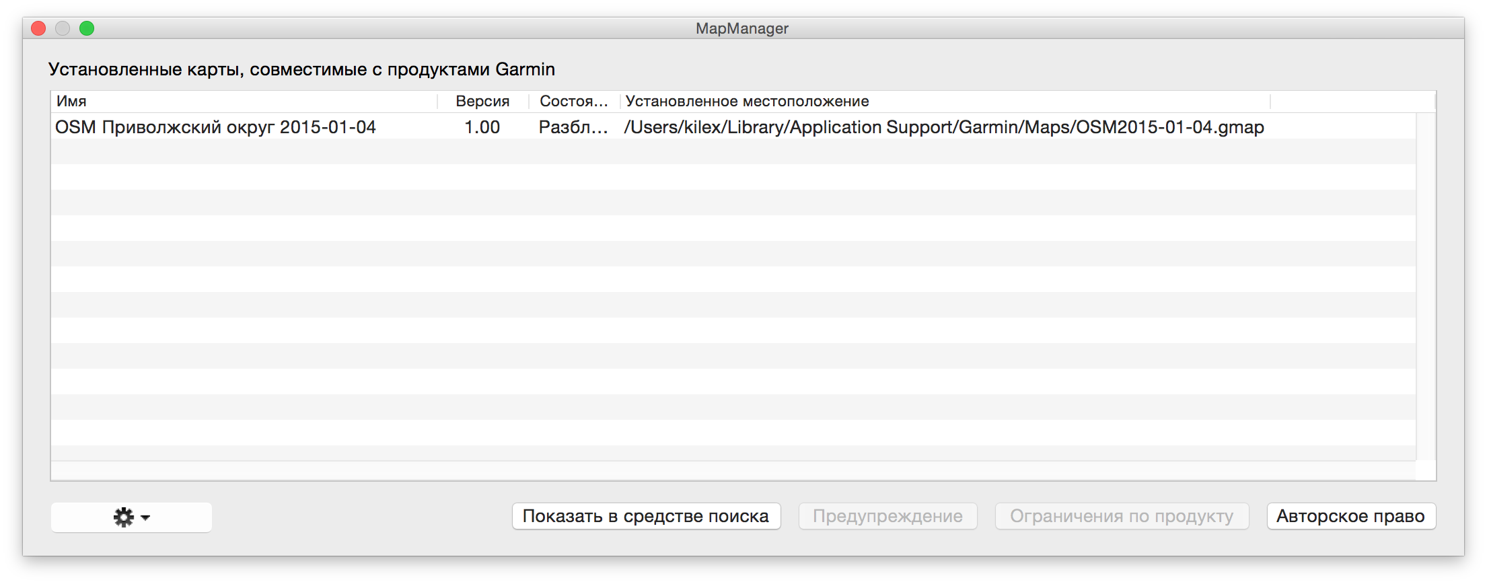Zoom the MapManager window with green button
The height and width of the screenshot is (584, 1487).
pos(87,28)
